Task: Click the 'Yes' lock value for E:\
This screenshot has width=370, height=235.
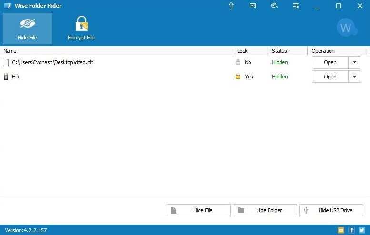Action: [x=249, y=77]
